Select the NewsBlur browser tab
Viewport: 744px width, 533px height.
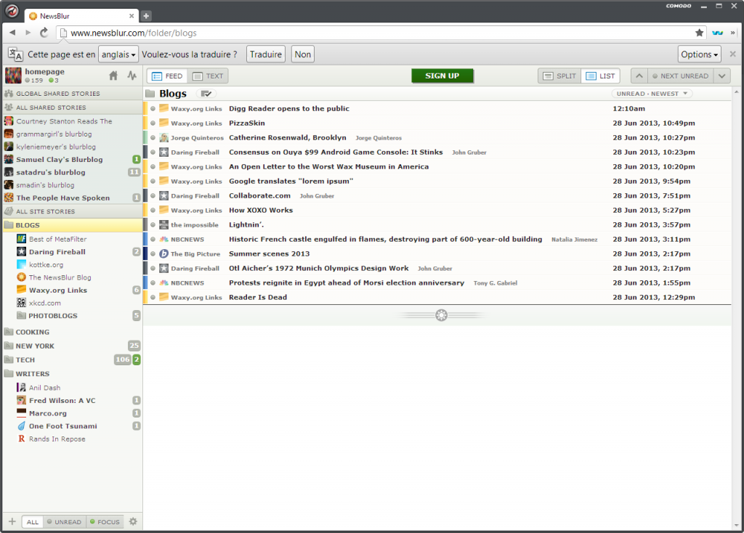[x=81, y=16]
